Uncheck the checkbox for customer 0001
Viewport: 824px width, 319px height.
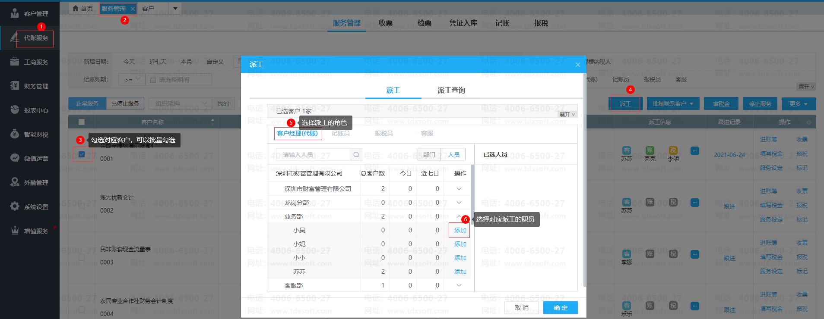click(82, 154)
